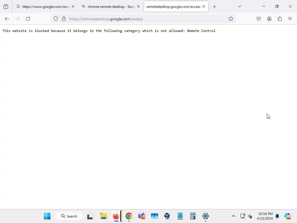Close the chrome remote desktop search tab
This screenshot has width=297, height=223.
138,6
